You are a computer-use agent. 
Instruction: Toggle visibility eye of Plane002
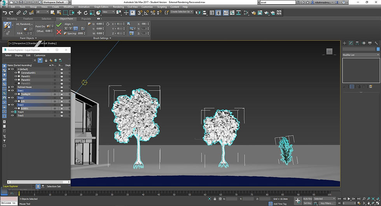pos(16,80)
